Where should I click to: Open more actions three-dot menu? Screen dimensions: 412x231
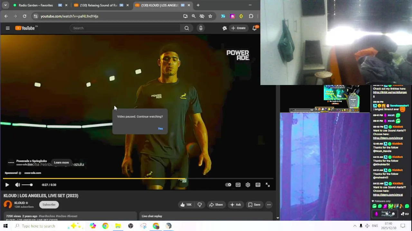point(269,205)
